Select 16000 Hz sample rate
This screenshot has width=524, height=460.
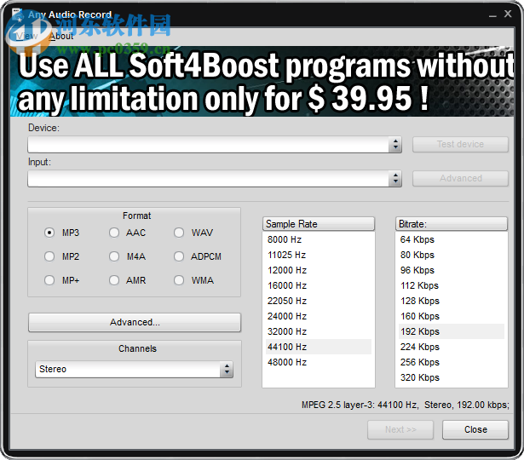click(x=319, y=285)
